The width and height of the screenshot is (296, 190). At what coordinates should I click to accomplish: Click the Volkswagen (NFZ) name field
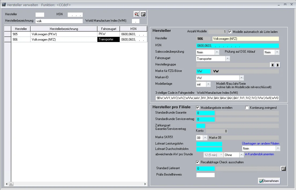point(245,39)
